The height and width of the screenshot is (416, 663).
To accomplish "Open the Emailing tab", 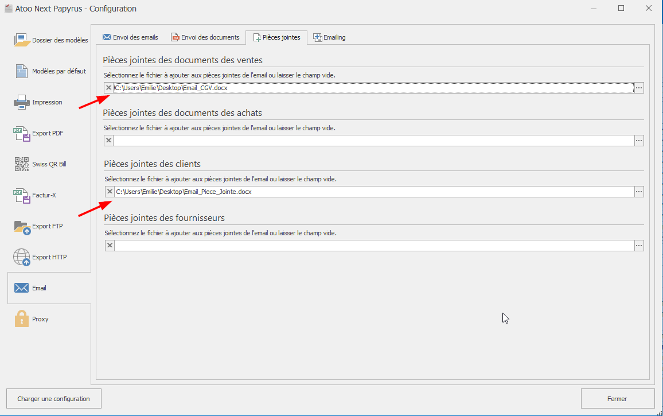I will (329, 37).
